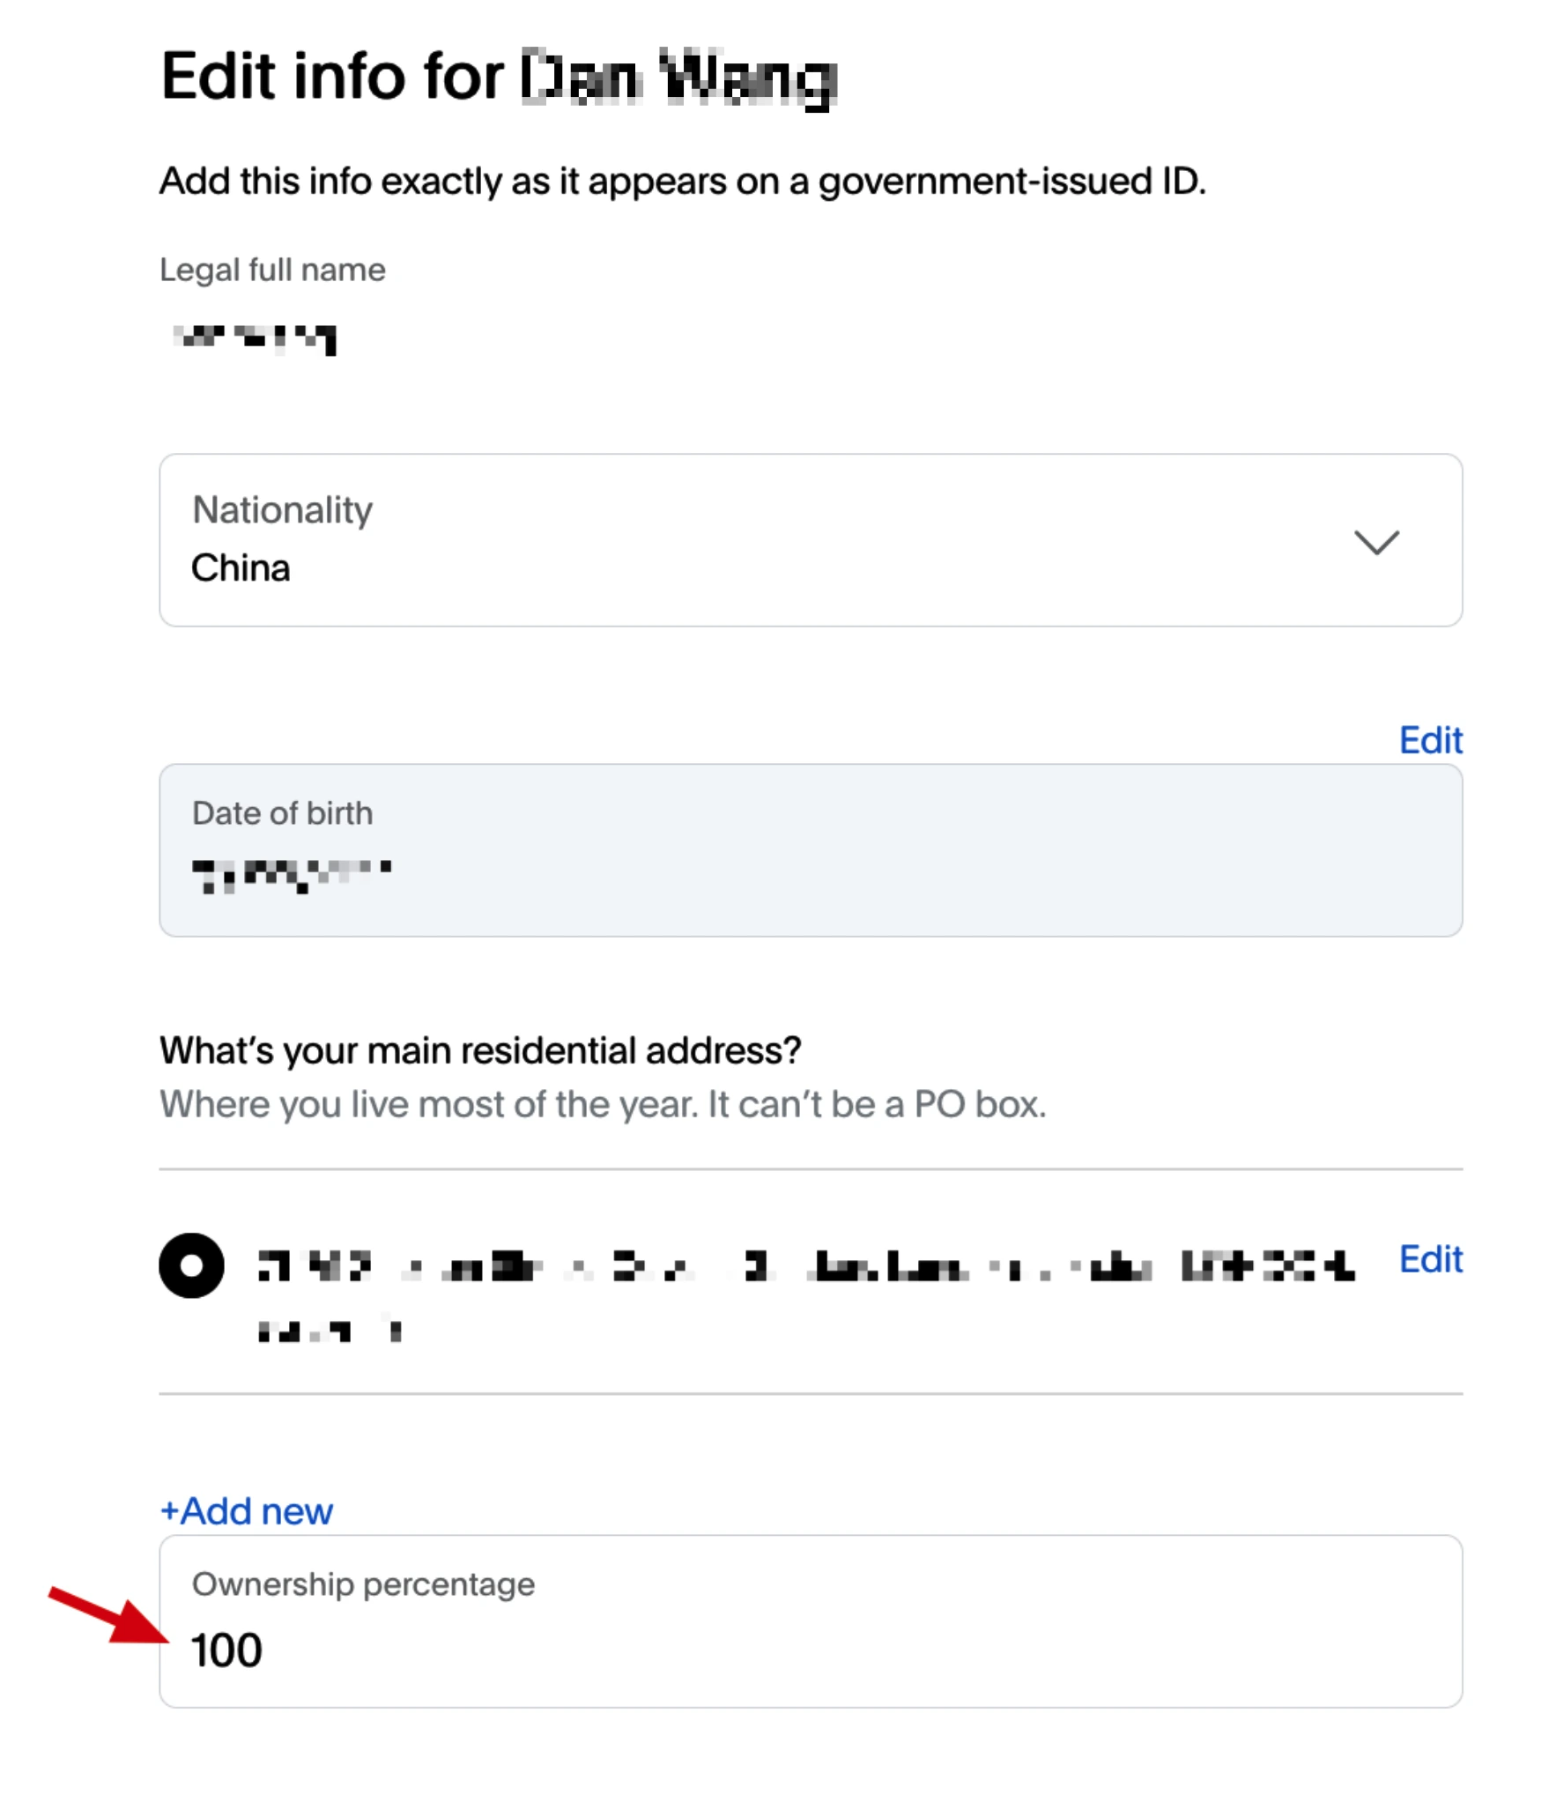Click the red arrow annotation icon

click(109, 1615)
